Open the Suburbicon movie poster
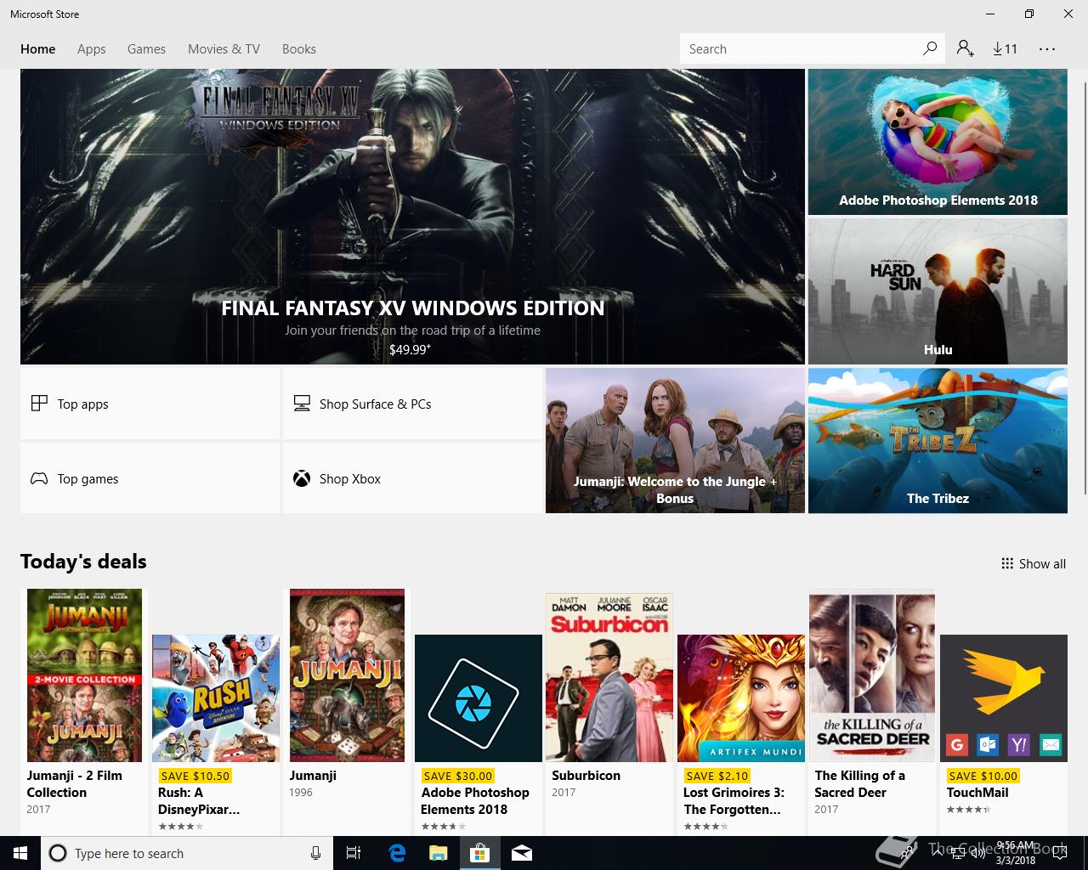 click(609, 677)
